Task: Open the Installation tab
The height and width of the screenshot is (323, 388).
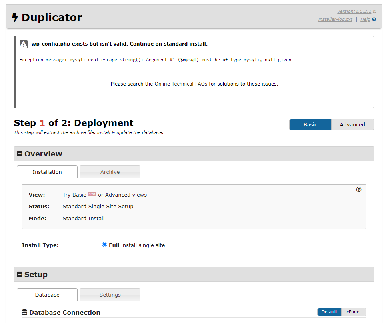Action: point(47,172)
